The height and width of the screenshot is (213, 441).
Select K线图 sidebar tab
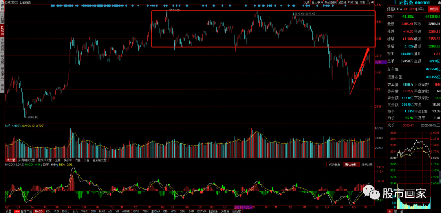[2, 31]
